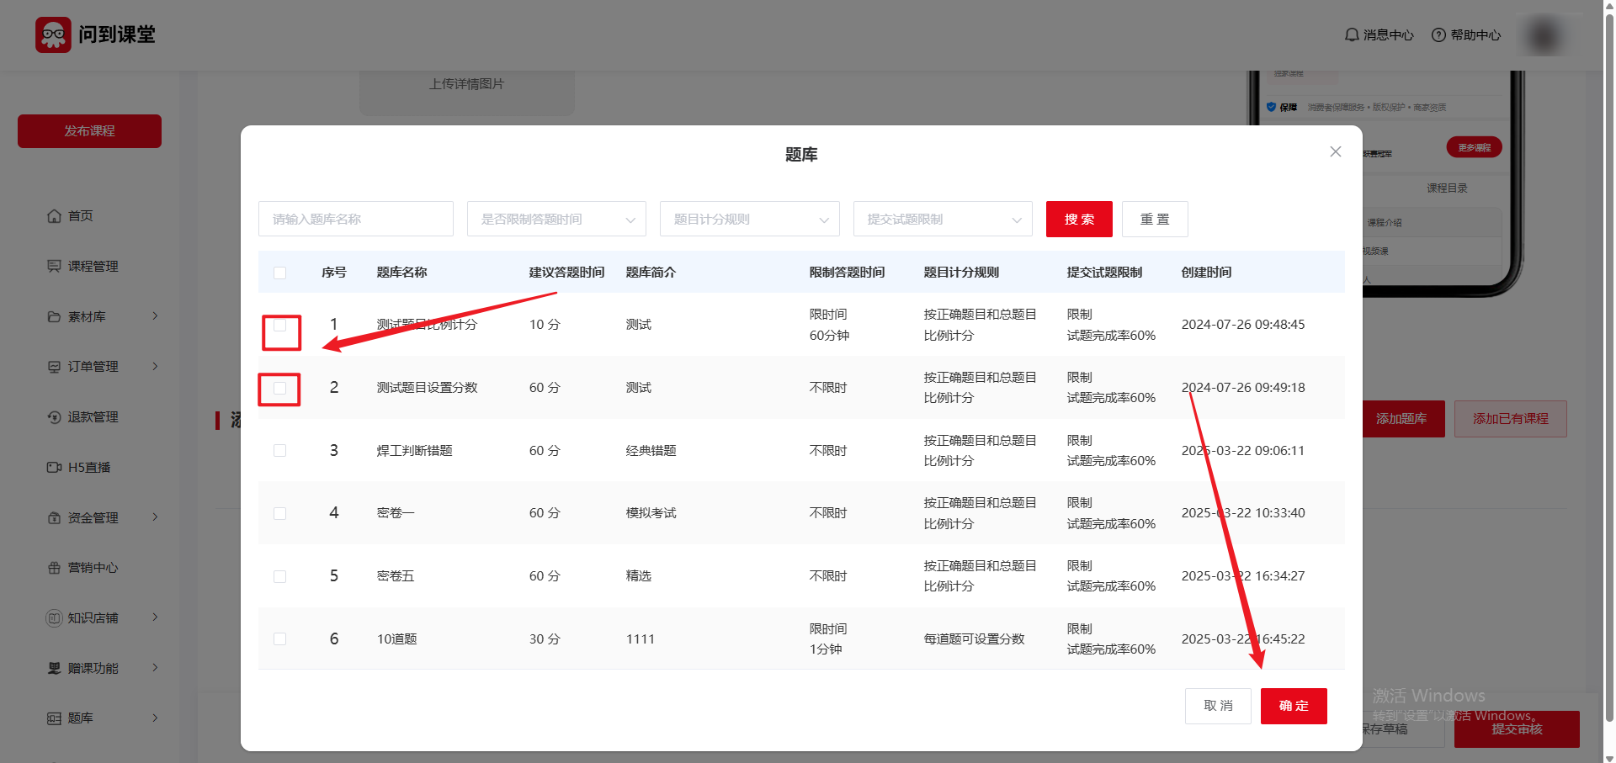Click the 密卷一 name cell
The width and height of the screenshot is (1616, 763).
(x=396, y=513)
